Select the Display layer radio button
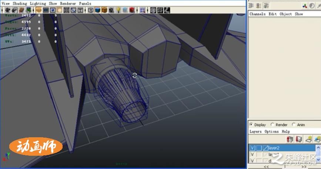 [x=251, y=124]
